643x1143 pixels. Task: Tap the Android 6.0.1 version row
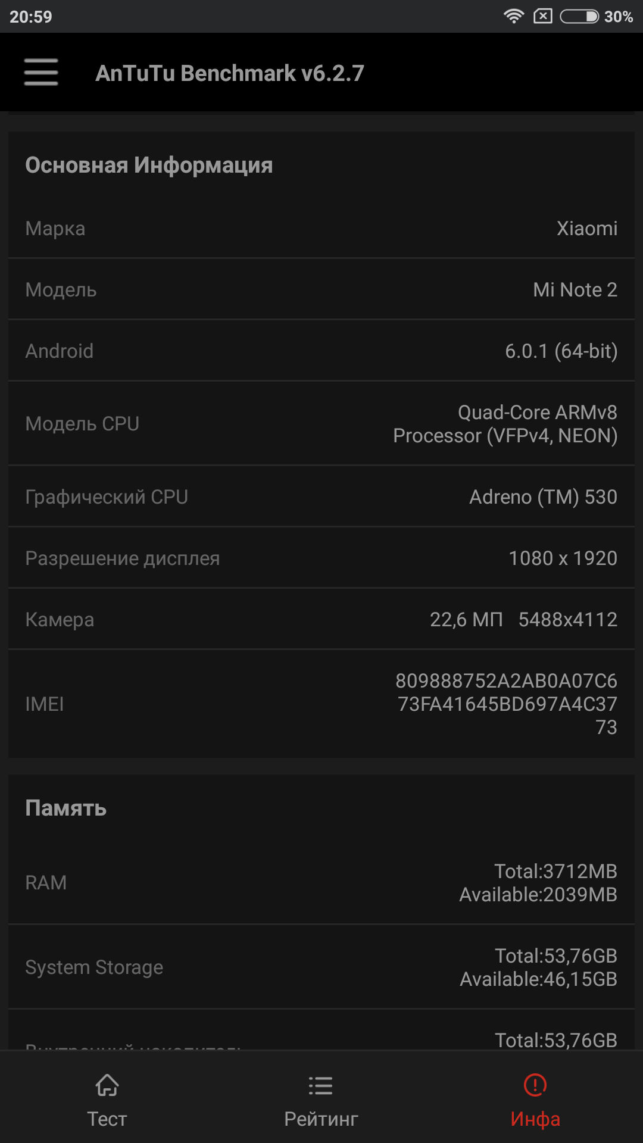point(321,351)
